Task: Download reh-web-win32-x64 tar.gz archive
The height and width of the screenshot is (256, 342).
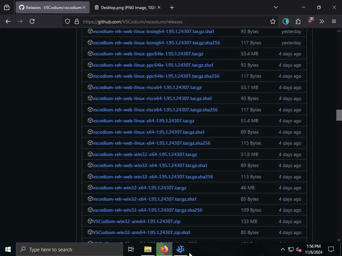Action: [145, 154]
